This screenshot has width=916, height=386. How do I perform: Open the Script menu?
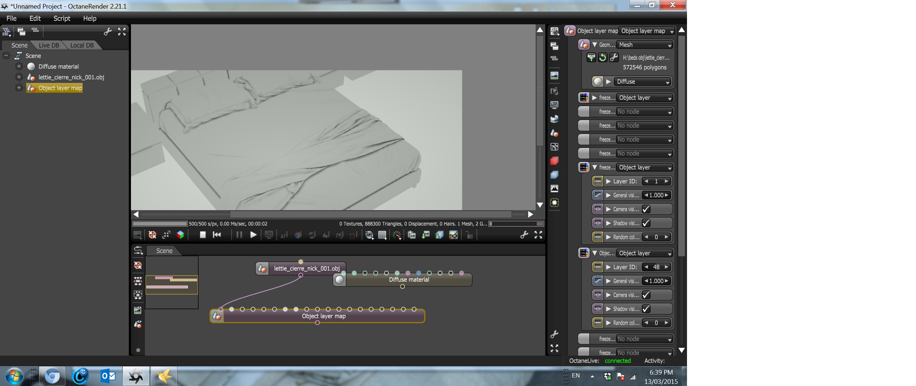[62, 18]
